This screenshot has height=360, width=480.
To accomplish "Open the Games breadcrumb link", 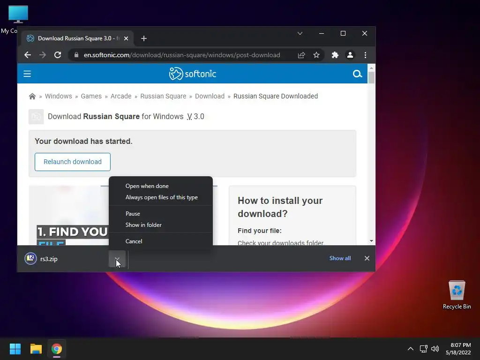I will click(x=91, y=96).
